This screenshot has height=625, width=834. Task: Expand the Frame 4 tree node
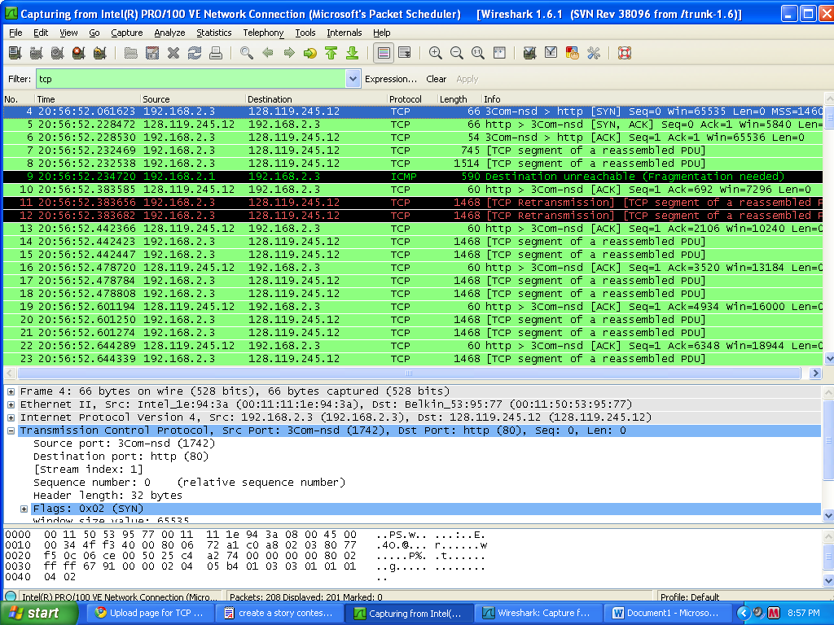coord(11,391)
